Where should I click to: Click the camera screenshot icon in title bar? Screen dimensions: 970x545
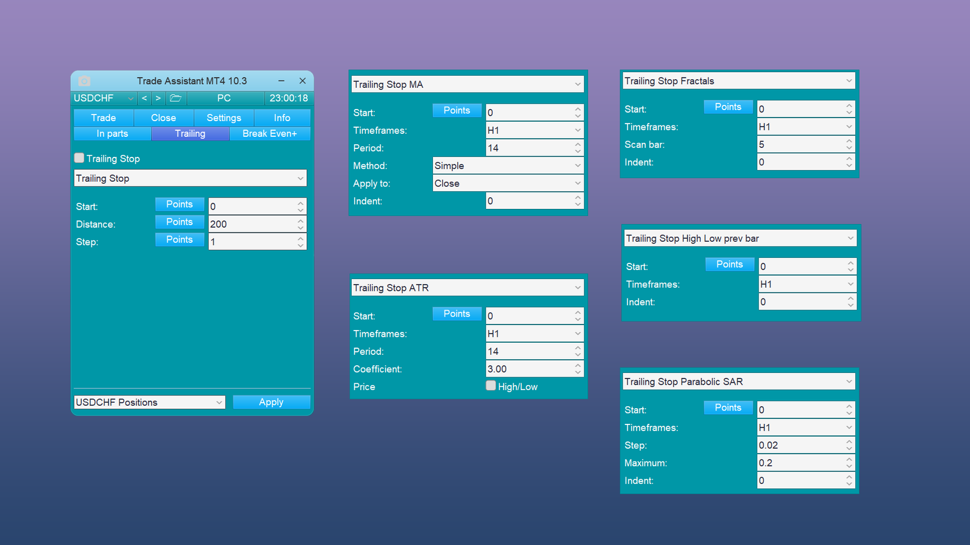pyautogui.click(x=84, y=81)
